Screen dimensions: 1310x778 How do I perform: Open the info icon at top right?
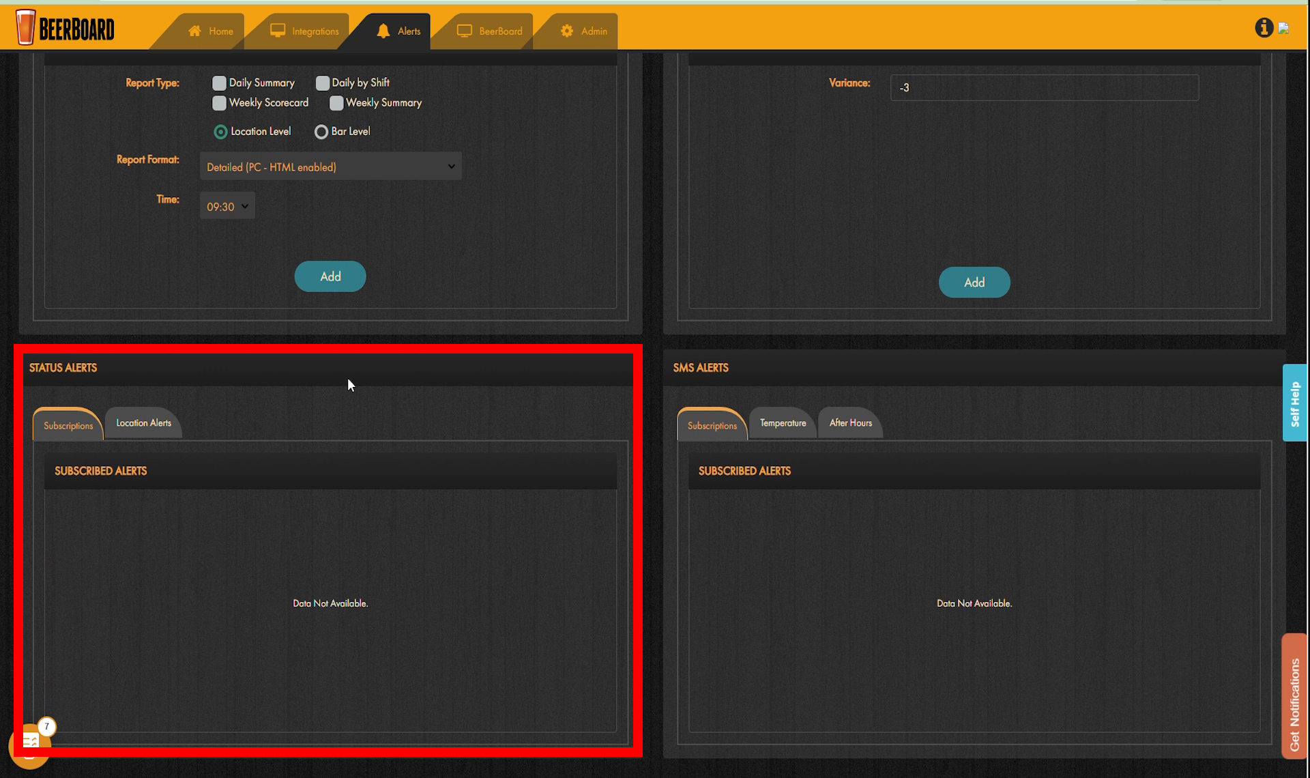pyautogui.click(x=1264, y=27)
